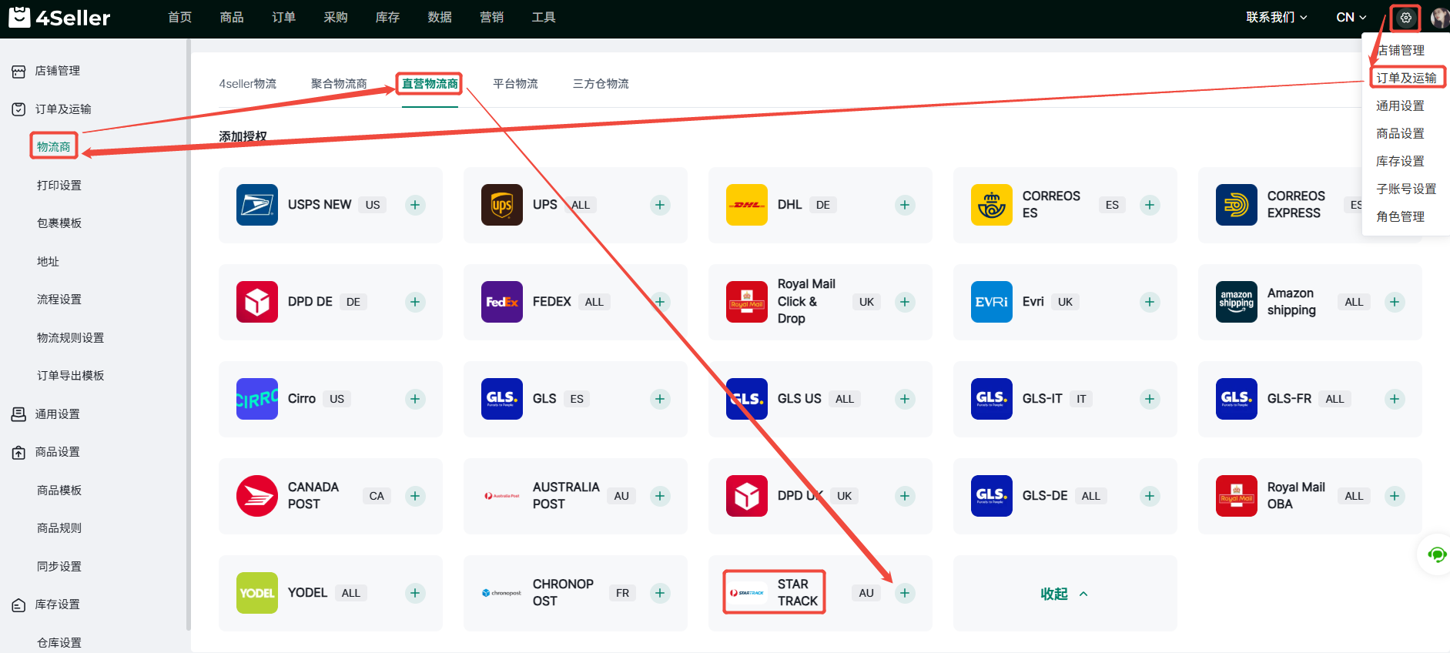Switch to 4seller物流 tab
1450x653 pixels.
click(248, 84)
